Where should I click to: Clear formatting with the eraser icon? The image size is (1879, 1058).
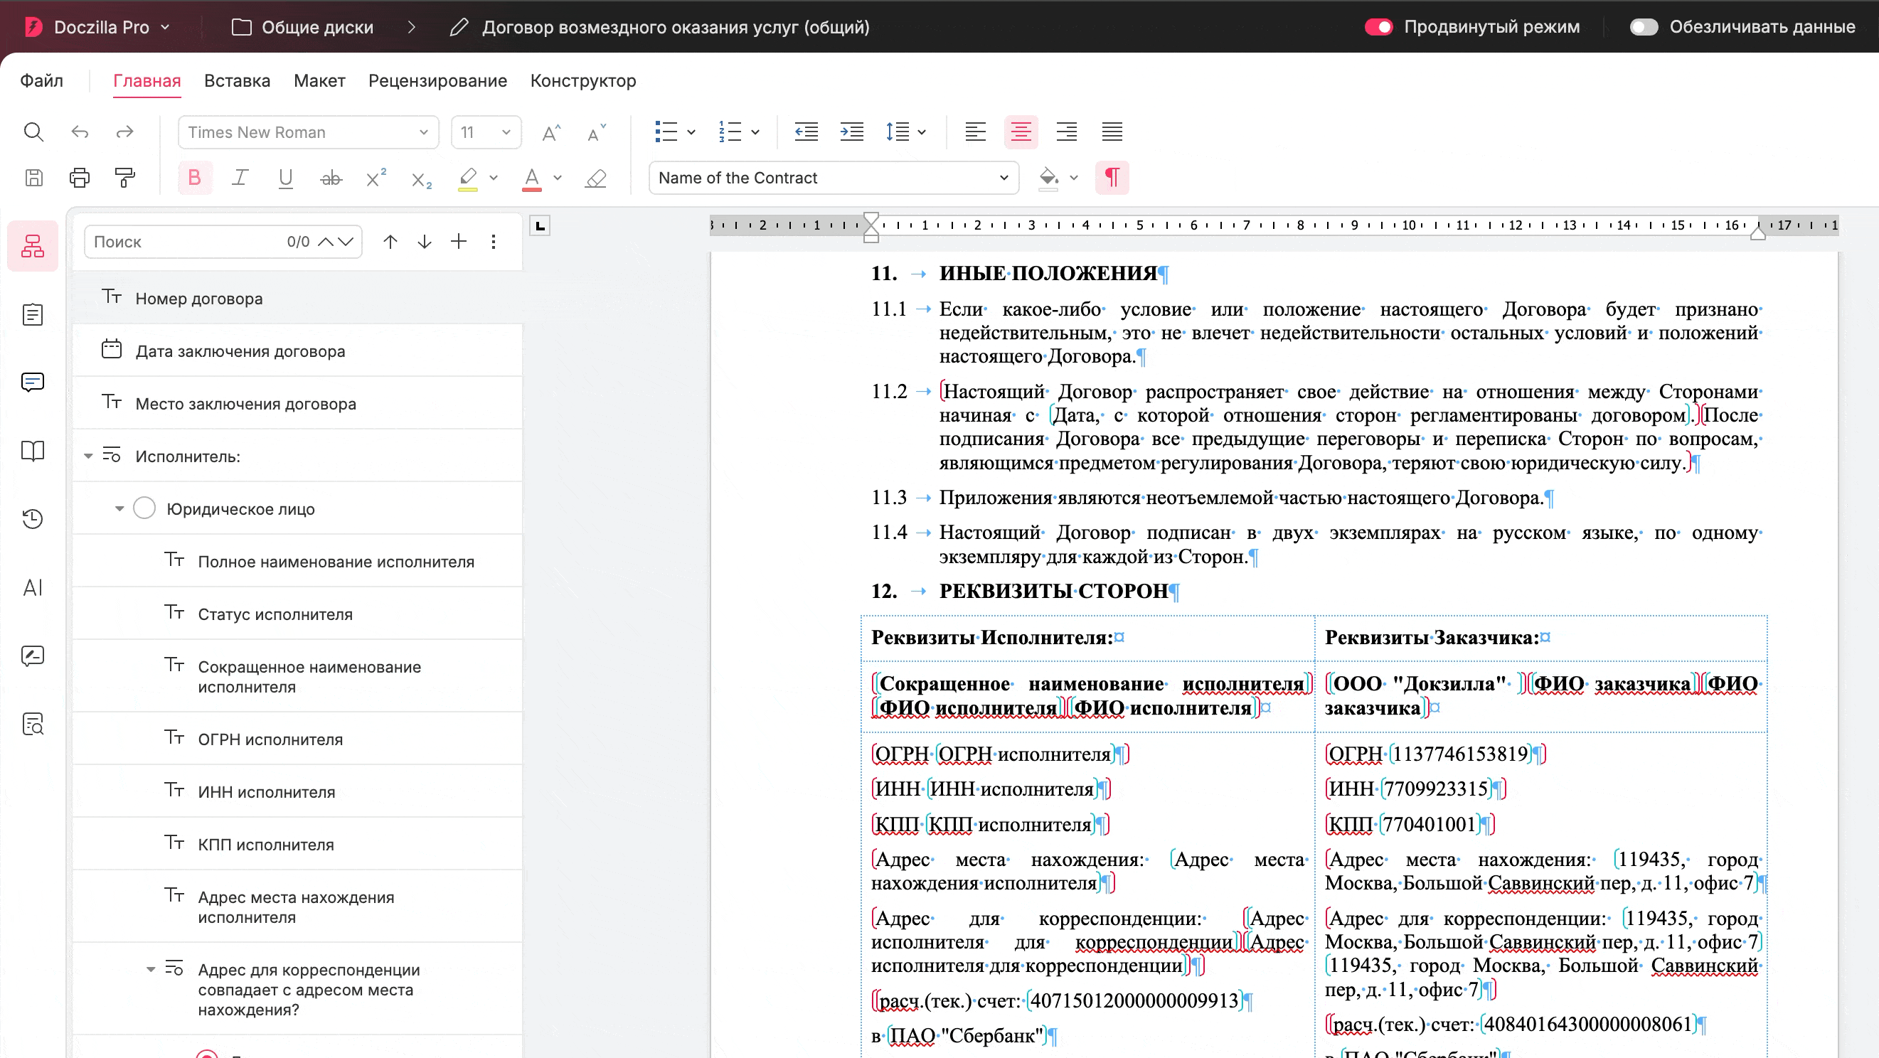click(596, 178)
